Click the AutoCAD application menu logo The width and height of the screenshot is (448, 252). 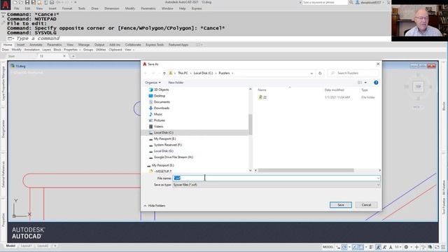(6, 5)
